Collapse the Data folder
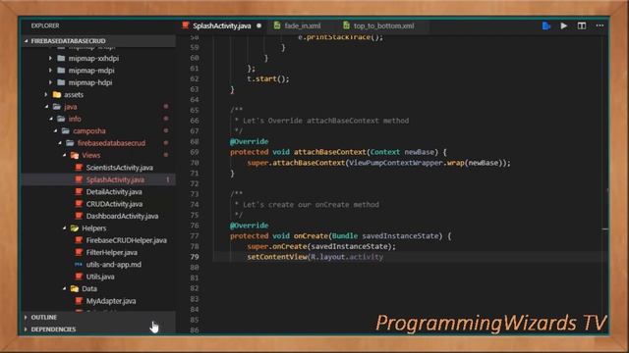 (64, 288)
